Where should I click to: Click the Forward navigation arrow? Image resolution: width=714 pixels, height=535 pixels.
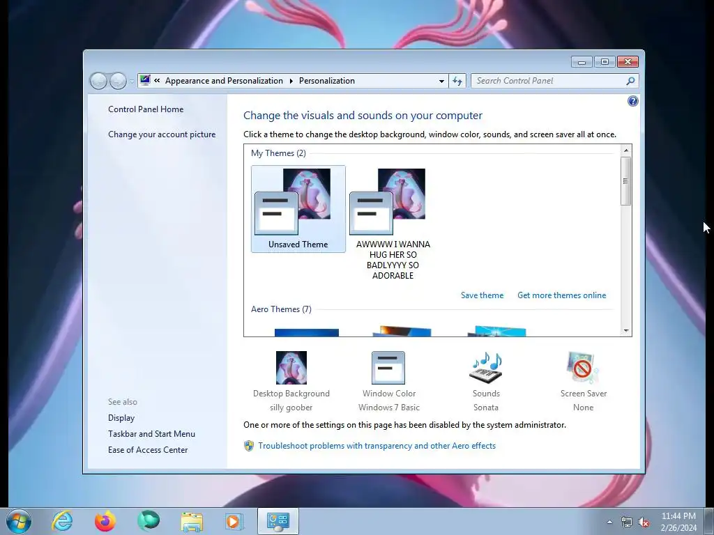pyautogui.click(x=118, y=81)
